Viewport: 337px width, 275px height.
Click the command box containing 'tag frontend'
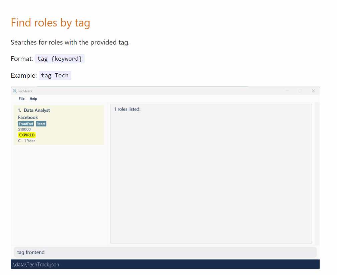165,252
